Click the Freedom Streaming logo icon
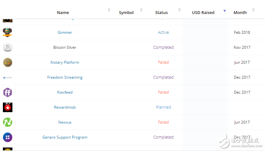Viewport: 265px width, 151px height. (x=8, y=77)
